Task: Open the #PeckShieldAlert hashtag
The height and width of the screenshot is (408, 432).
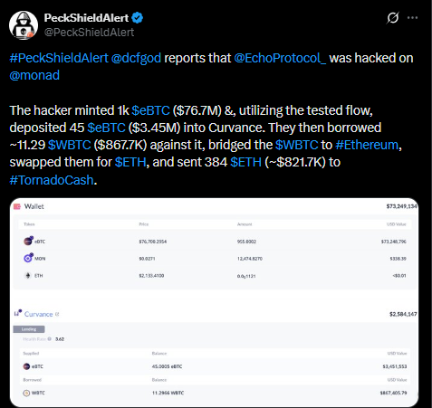Action: pos(59,58)
